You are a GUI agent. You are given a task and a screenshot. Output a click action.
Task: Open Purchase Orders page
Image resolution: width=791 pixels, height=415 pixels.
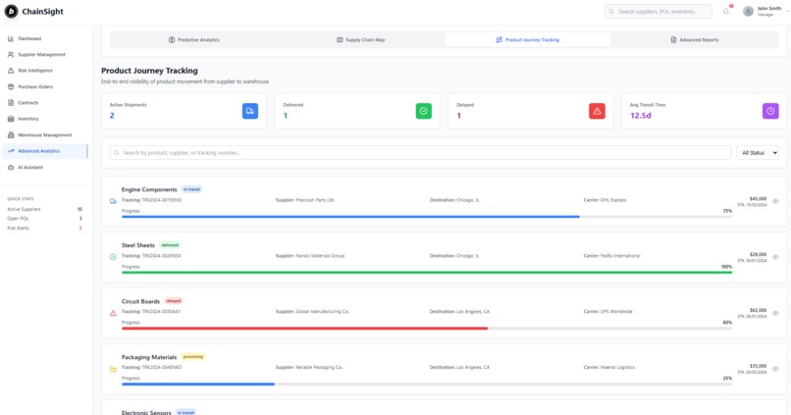coord(44,86)
